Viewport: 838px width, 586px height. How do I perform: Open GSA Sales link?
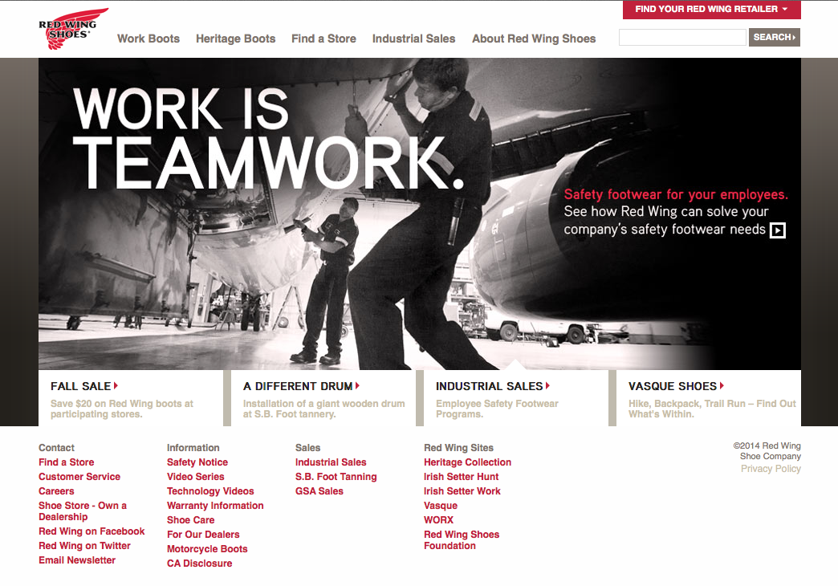coord(319,491)
